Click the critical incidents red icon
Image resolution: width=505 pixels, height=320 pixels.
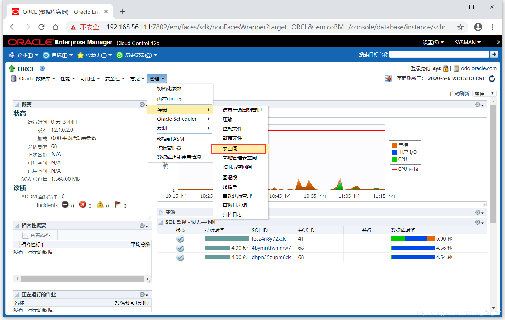83,204
